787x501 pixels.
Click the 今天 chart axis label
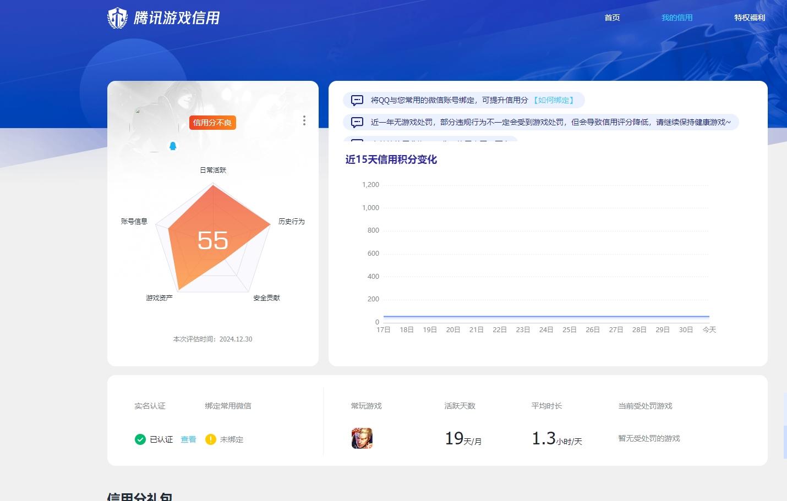709,329
